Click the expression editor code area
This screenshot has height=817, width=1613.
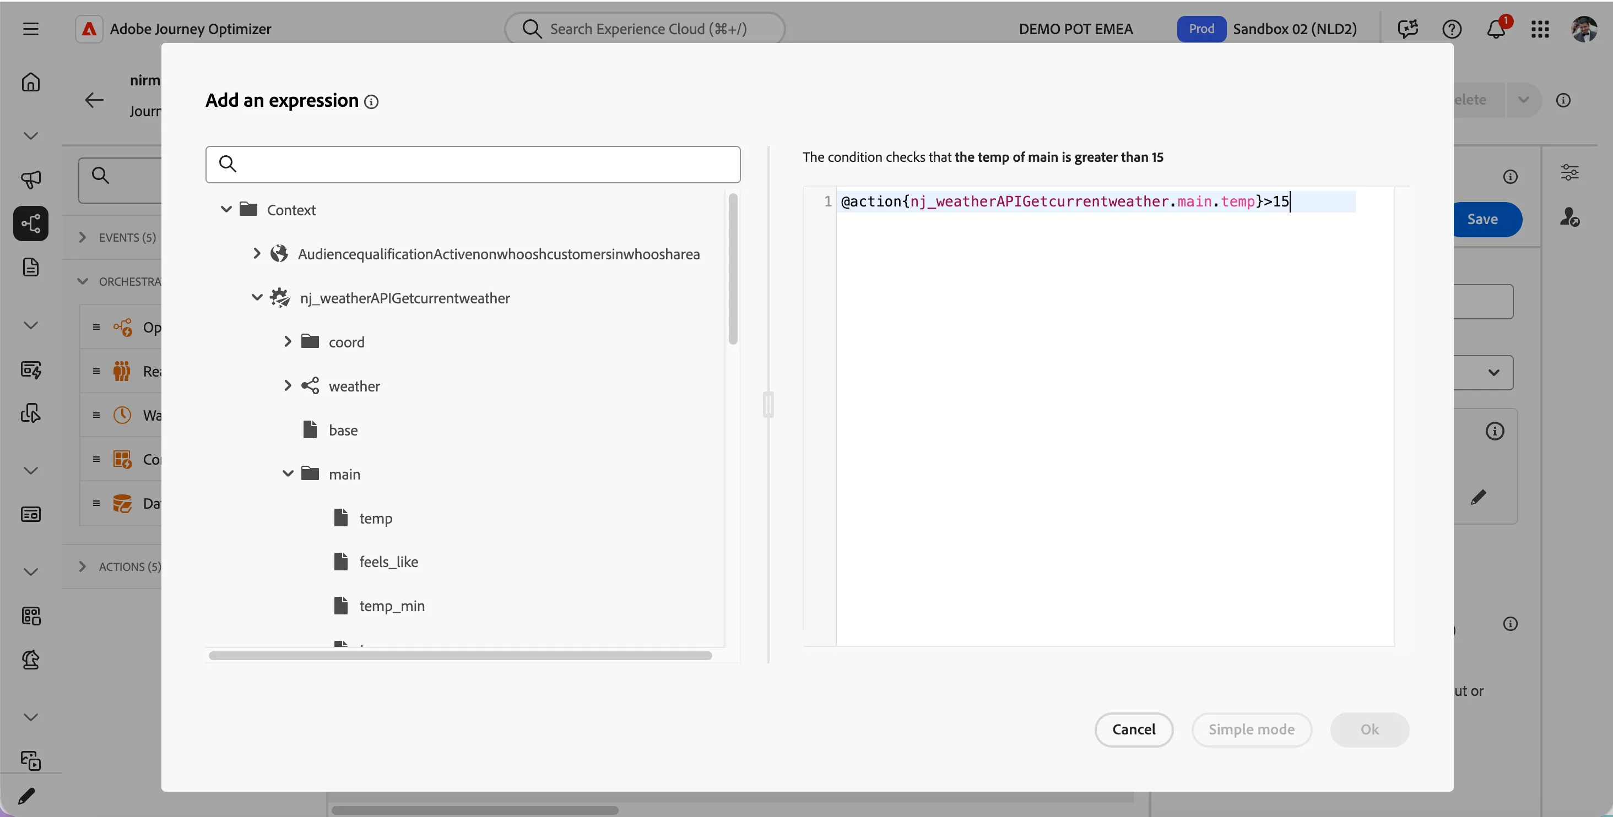pos(1114,416)
